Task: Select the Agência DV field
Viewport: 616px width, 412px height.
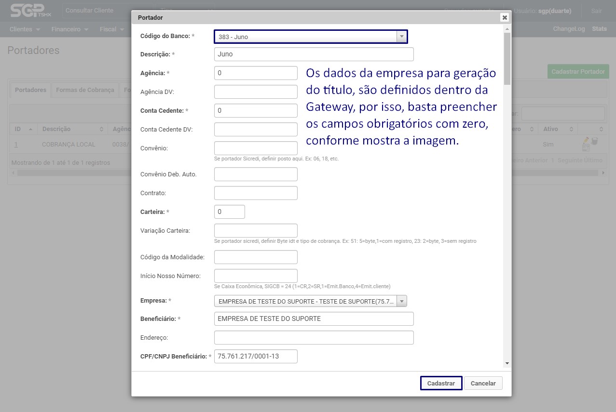Action: click(256, 92)
